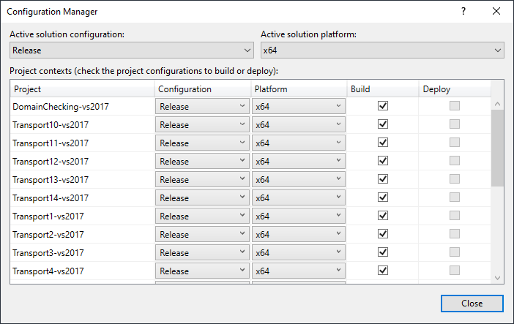Open Platform dropdown for Transport3-vs2017
The width and height of the screenshot is (514, 324).
(299, 252)
